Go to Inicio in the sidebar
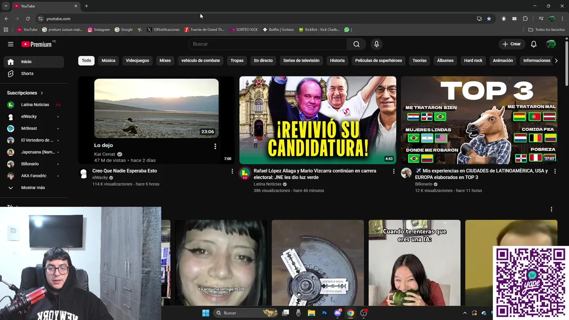 click(34, 62)
